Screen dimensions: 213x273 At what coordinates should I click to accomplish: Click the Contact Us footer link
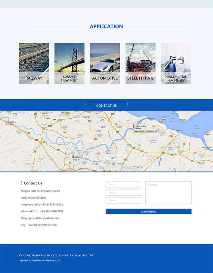pos(86,255)
